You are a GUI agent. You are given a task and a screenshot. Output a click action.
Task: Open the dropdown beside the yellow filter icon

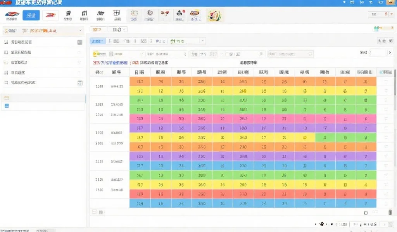(x=142, y=54)
